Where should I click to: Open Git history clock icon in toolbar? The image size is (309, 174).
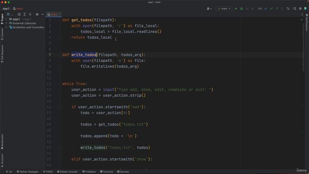[x=282, y=9]
